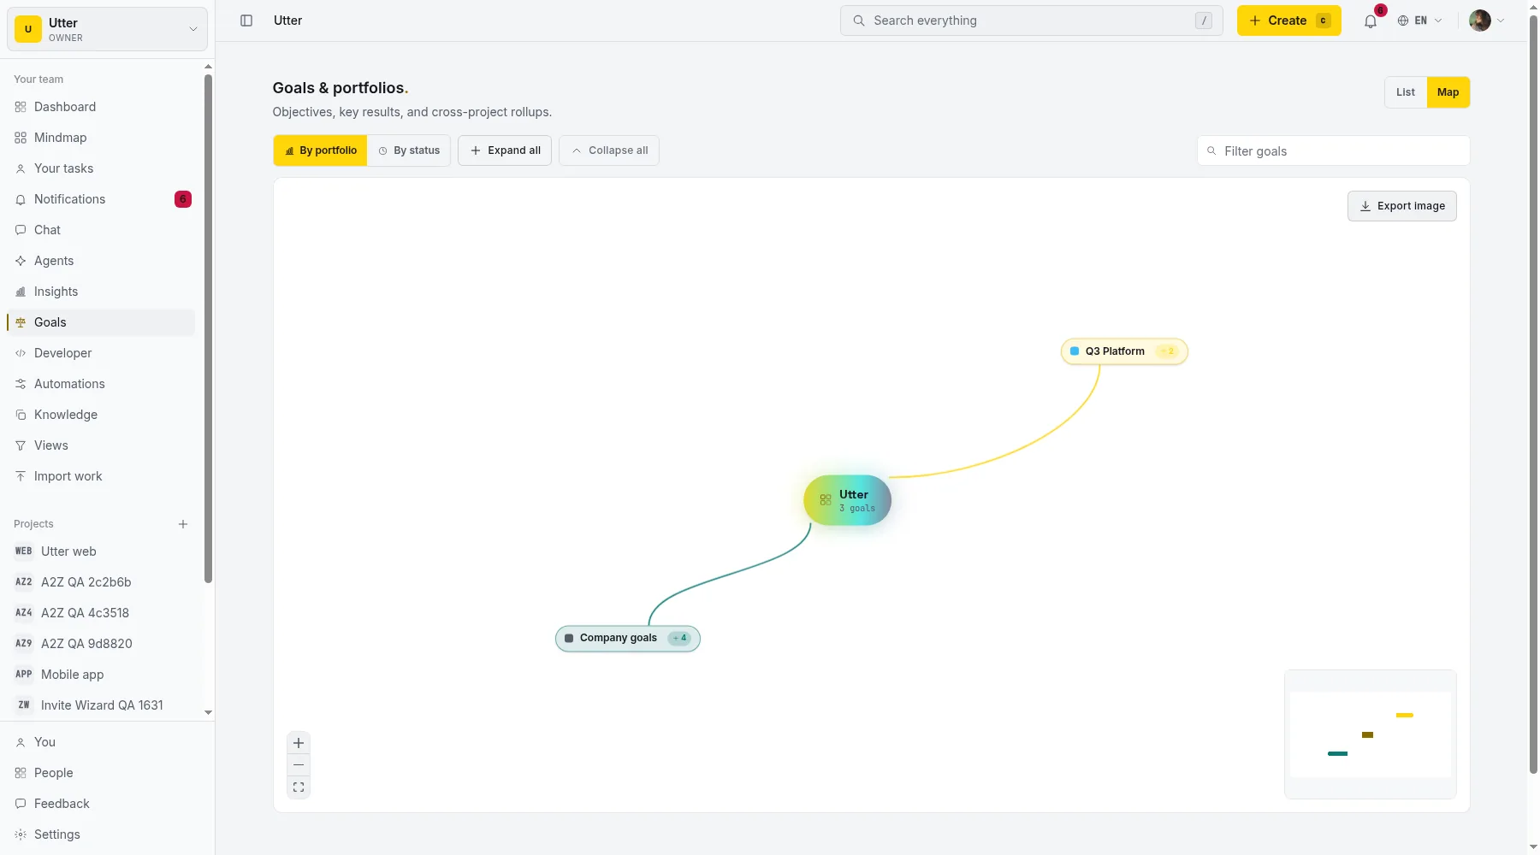1540x855 pixels.
Task: Collapse all goal nodes
Action: (609, 150)
